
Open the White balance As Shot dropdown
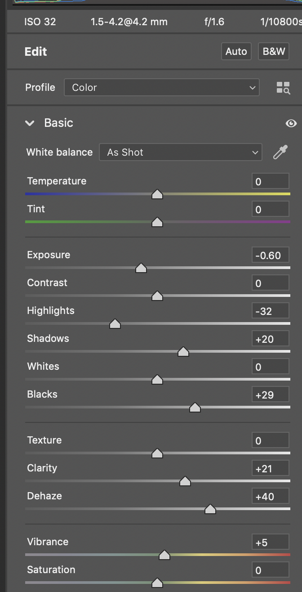coord(180,152)
